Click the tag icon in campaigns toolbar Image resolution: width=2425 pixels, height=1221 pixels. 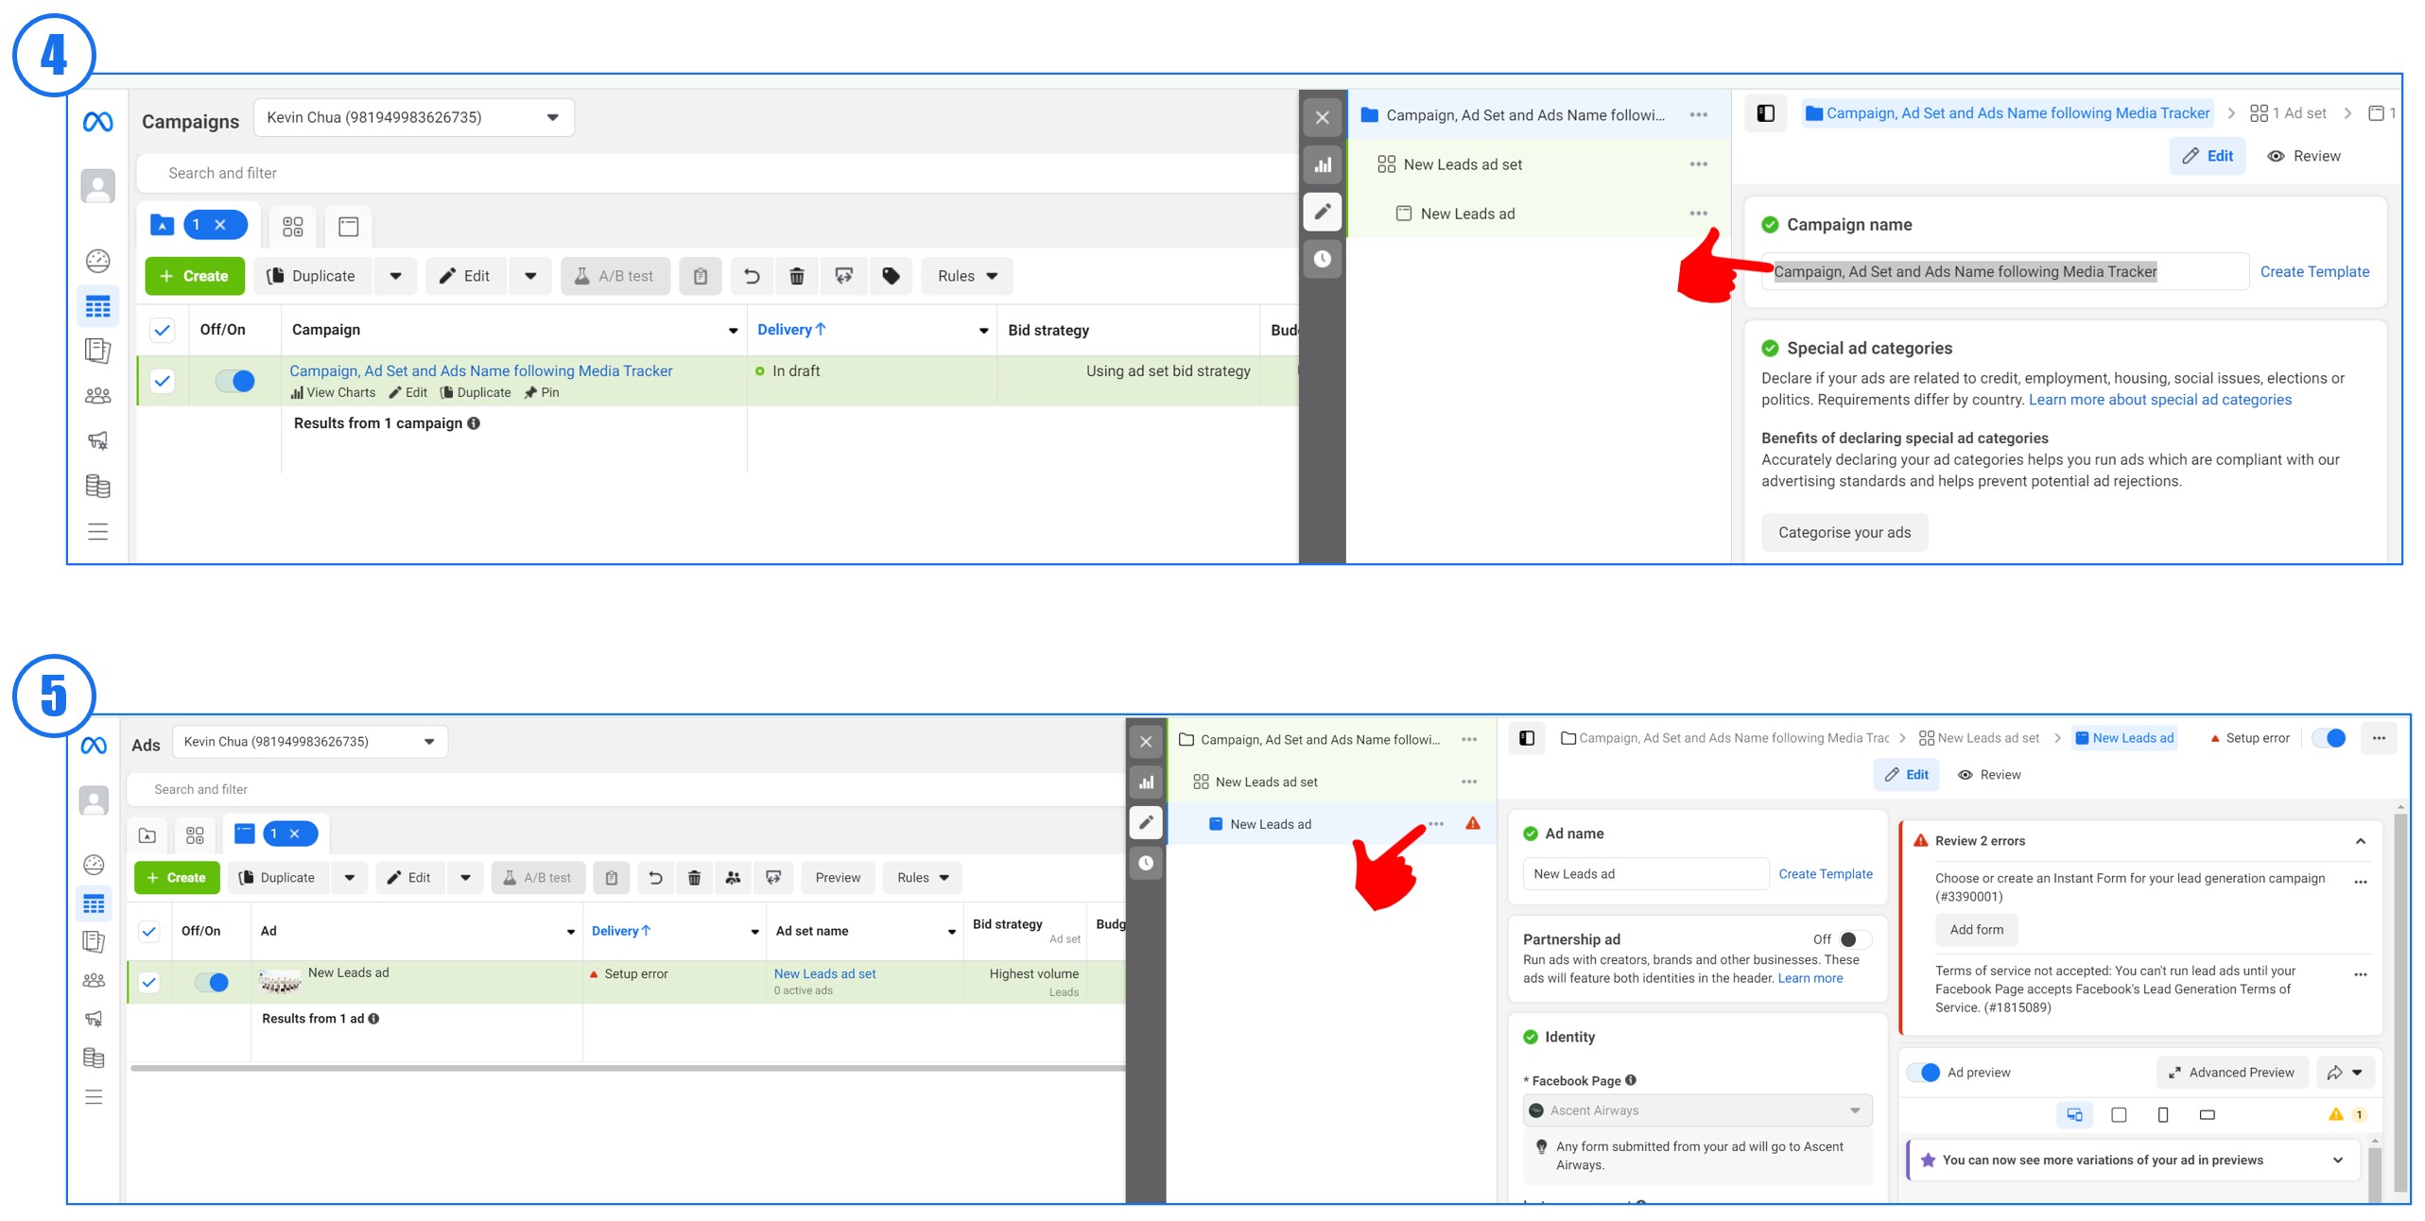click(x=890, y=276)
